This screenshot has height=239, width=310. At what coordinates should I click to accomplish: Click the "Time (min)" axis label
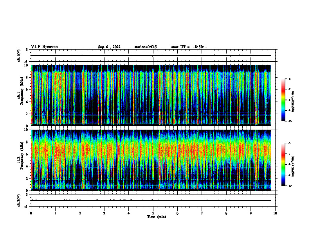click(157, 217)
